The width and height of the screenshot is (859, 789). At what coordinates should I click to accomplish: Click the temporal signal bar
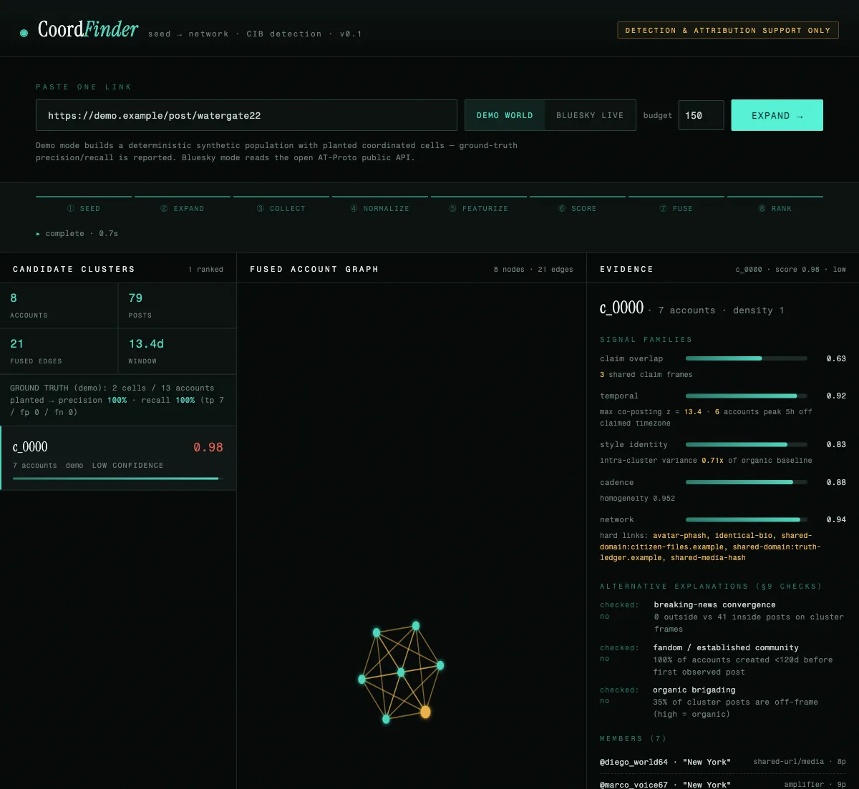click(x=747, y=396)
